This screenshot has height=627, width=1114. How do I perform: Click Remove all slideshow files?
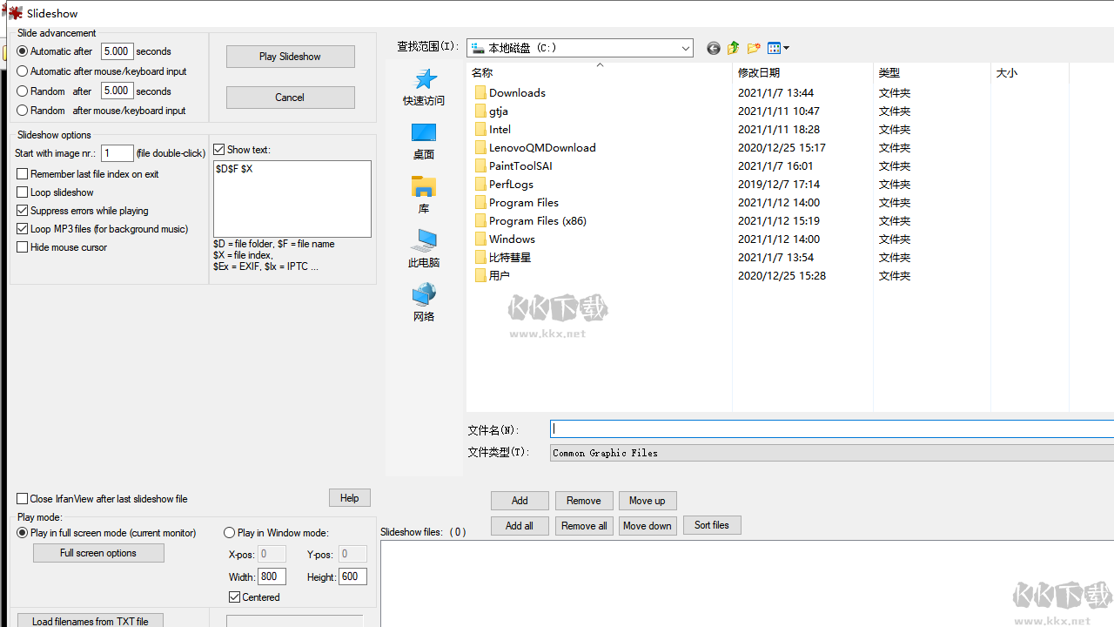click(584, 526)
